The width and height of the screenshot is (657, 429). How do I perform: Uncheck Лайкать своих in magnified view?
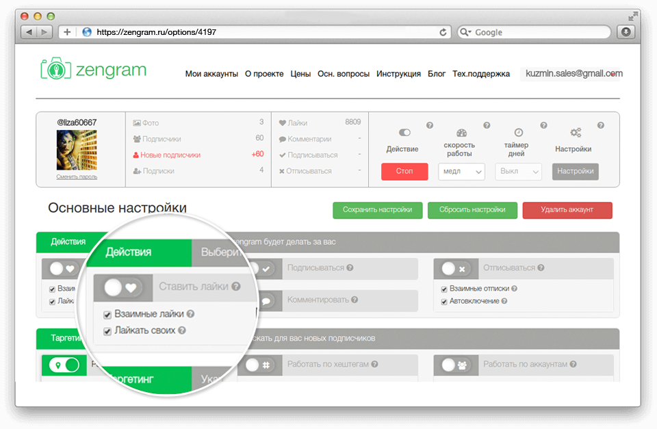[107, 331]
